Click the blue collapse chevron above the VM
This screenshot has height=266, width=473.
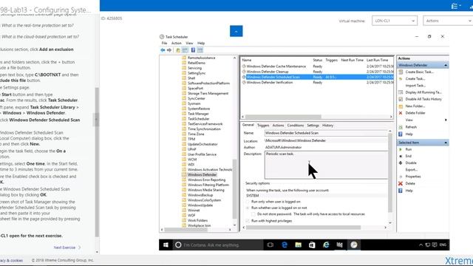[x=236, y=31]
